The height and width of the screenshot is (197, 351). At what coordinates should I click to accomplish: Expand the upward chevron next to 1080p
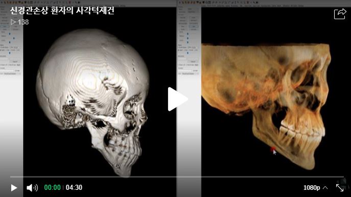pos(325,188)
